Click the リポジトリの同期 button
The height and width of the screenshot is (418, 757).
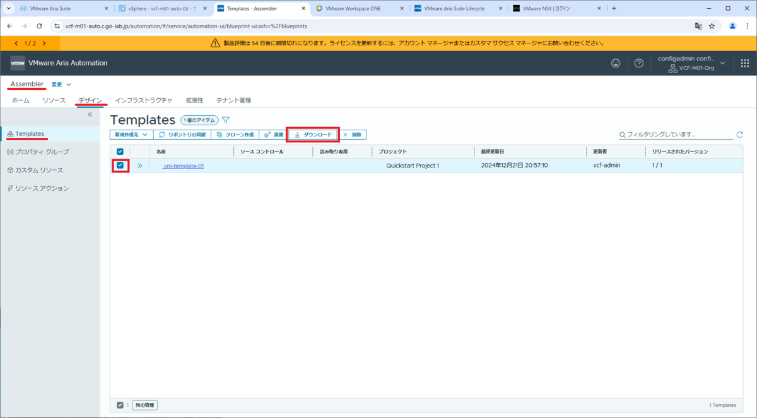click(182, 135)
